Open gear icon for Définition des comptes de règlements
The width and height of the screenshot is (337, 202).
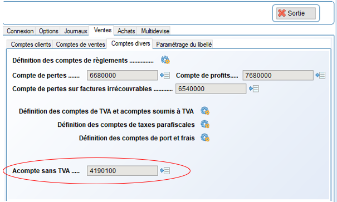click(x=165, y=60)
